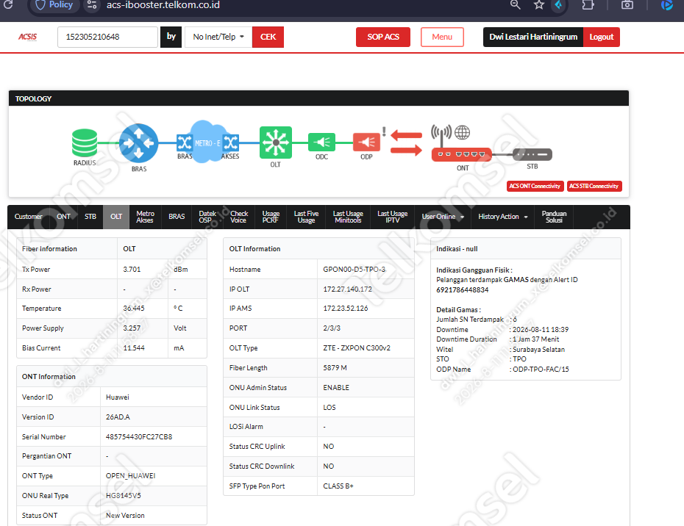
Task: Click the ONU Real Type HG8145V5
Action: 124,495
